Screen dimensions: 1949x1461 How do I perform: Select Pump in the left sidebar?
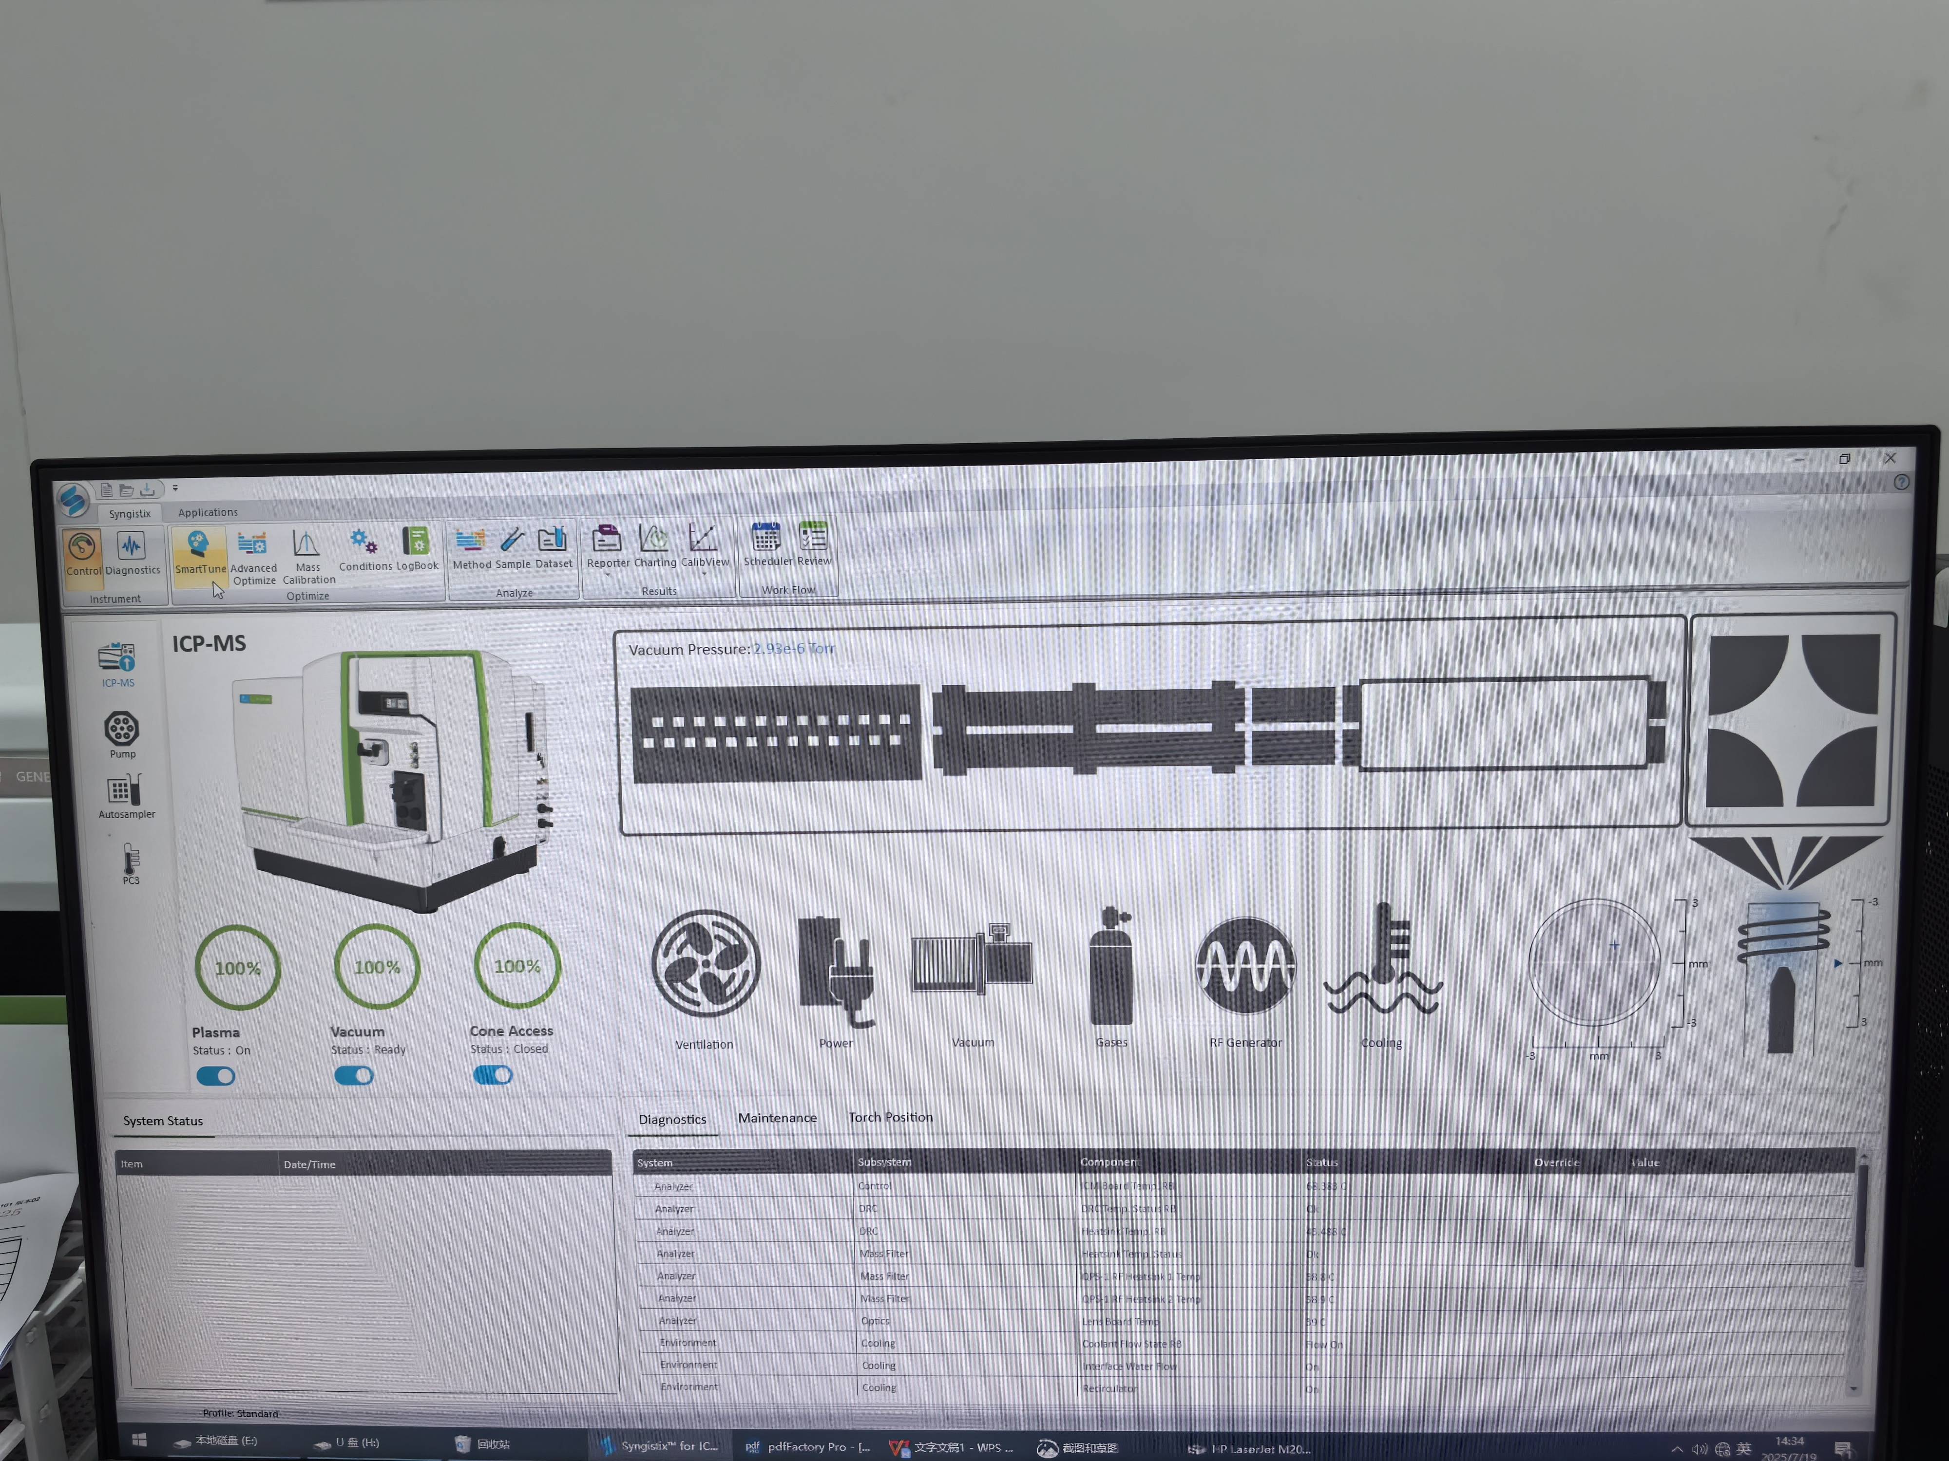122,734
